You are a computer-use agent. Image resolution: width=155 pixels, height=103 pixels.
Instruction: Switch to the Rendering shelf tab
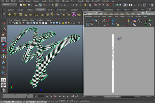[96, 10]
